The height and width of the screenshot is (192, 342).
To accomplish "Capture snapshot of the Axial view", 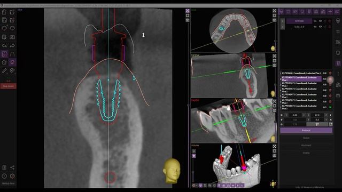I will [x=274, y=20].
